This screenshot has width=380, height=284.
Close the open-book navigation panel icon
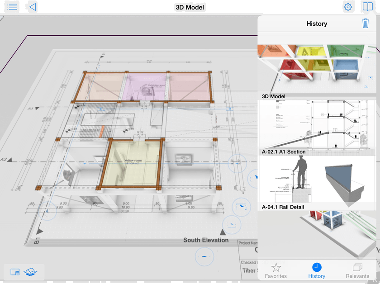(367, 7)
